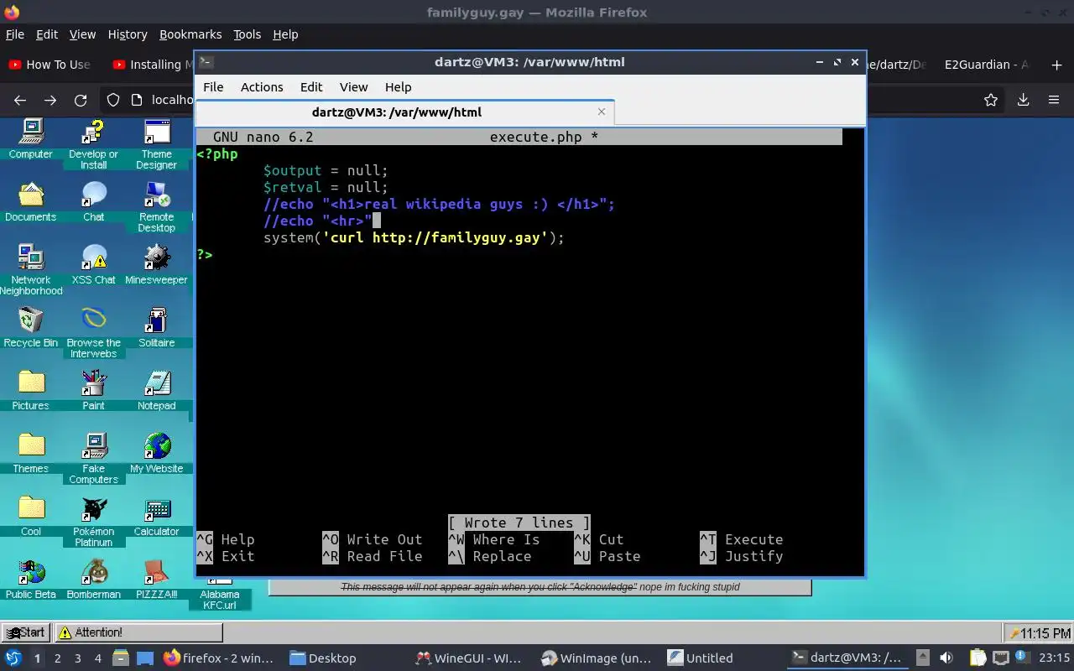The width and height of the screenshot is (1074, 671).
Task: Open the terminal Edit menu
Action: coord(311,87)
